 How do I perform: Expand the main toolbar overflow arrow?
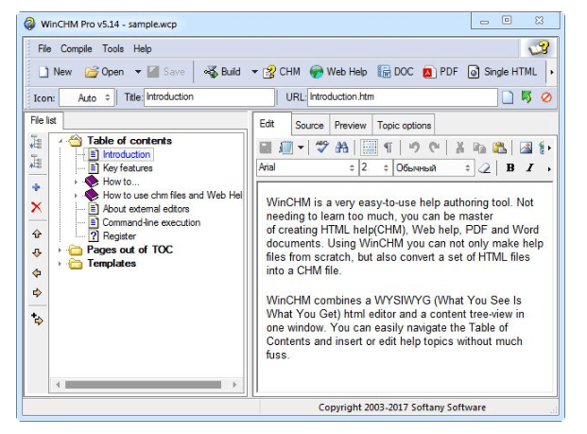coord(551,72)
